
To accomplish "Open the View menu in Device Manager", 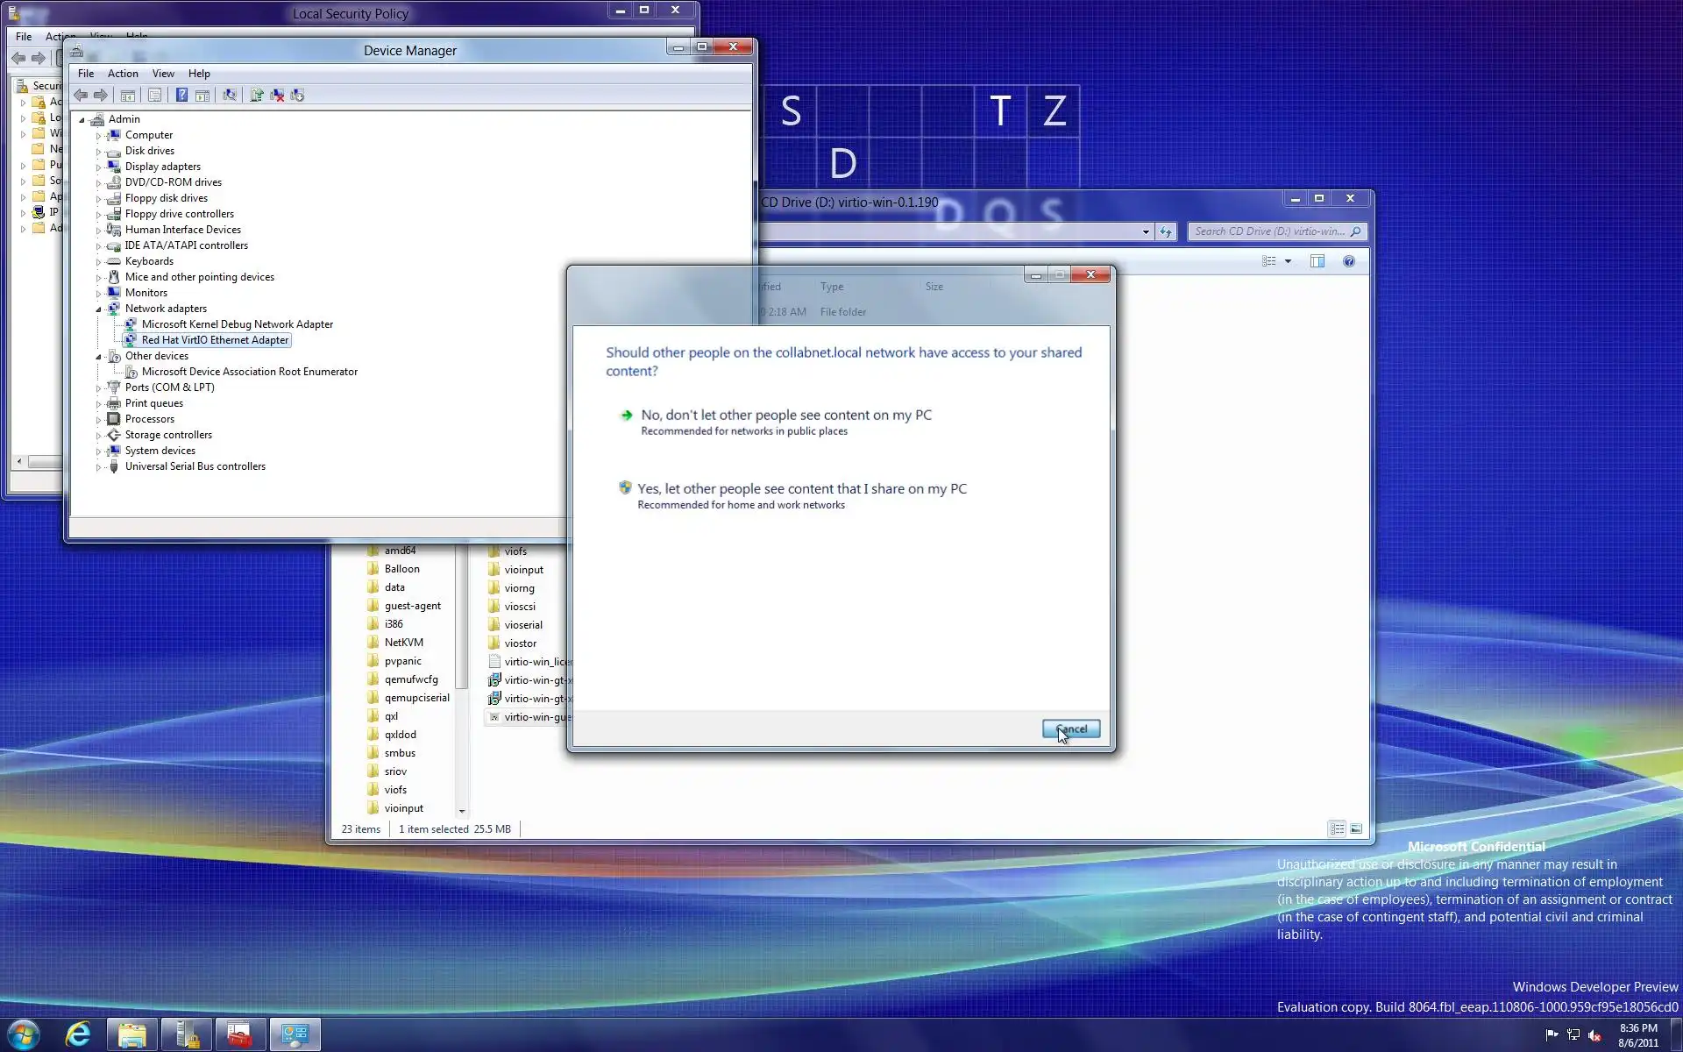I will [x=163, y=74].
